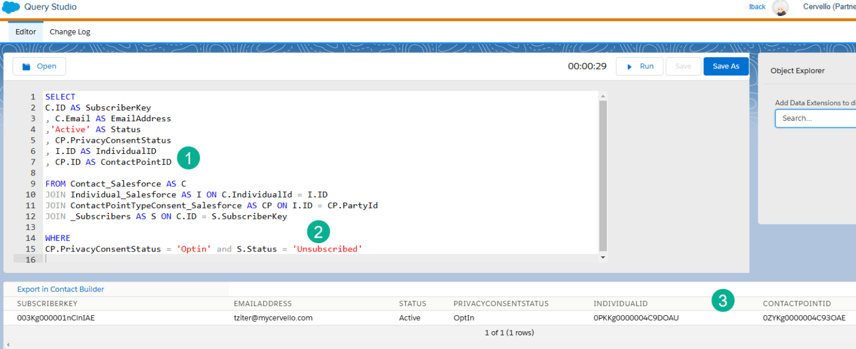
Task: Click the Cervello (Partner) account name
Action: 829,7
